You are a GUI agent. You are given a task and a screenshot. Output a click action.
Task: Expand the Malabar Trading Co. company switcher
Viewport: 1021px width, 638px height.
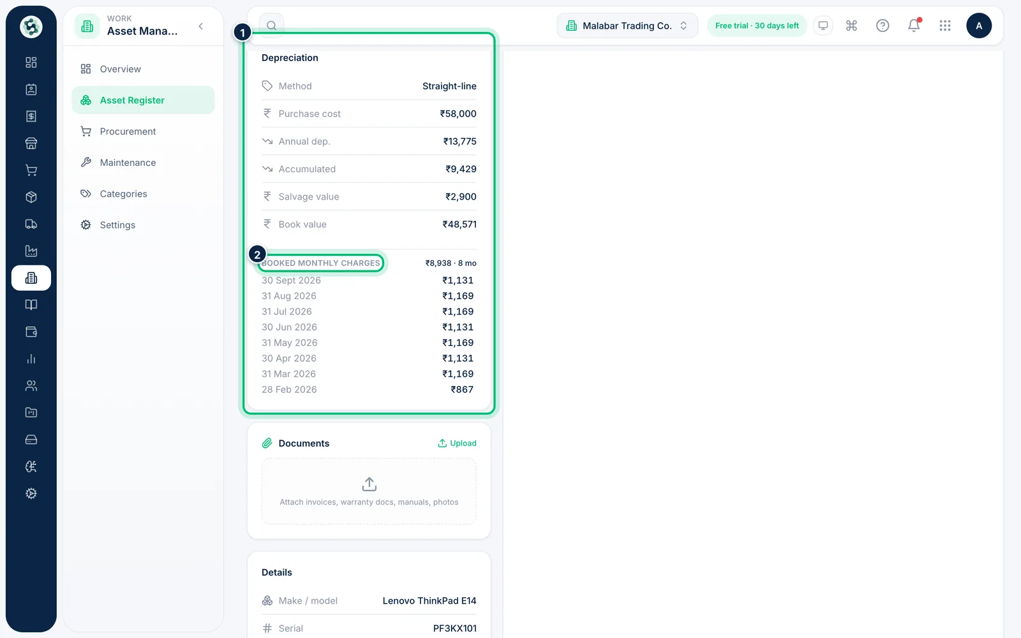tap(627, 26)
